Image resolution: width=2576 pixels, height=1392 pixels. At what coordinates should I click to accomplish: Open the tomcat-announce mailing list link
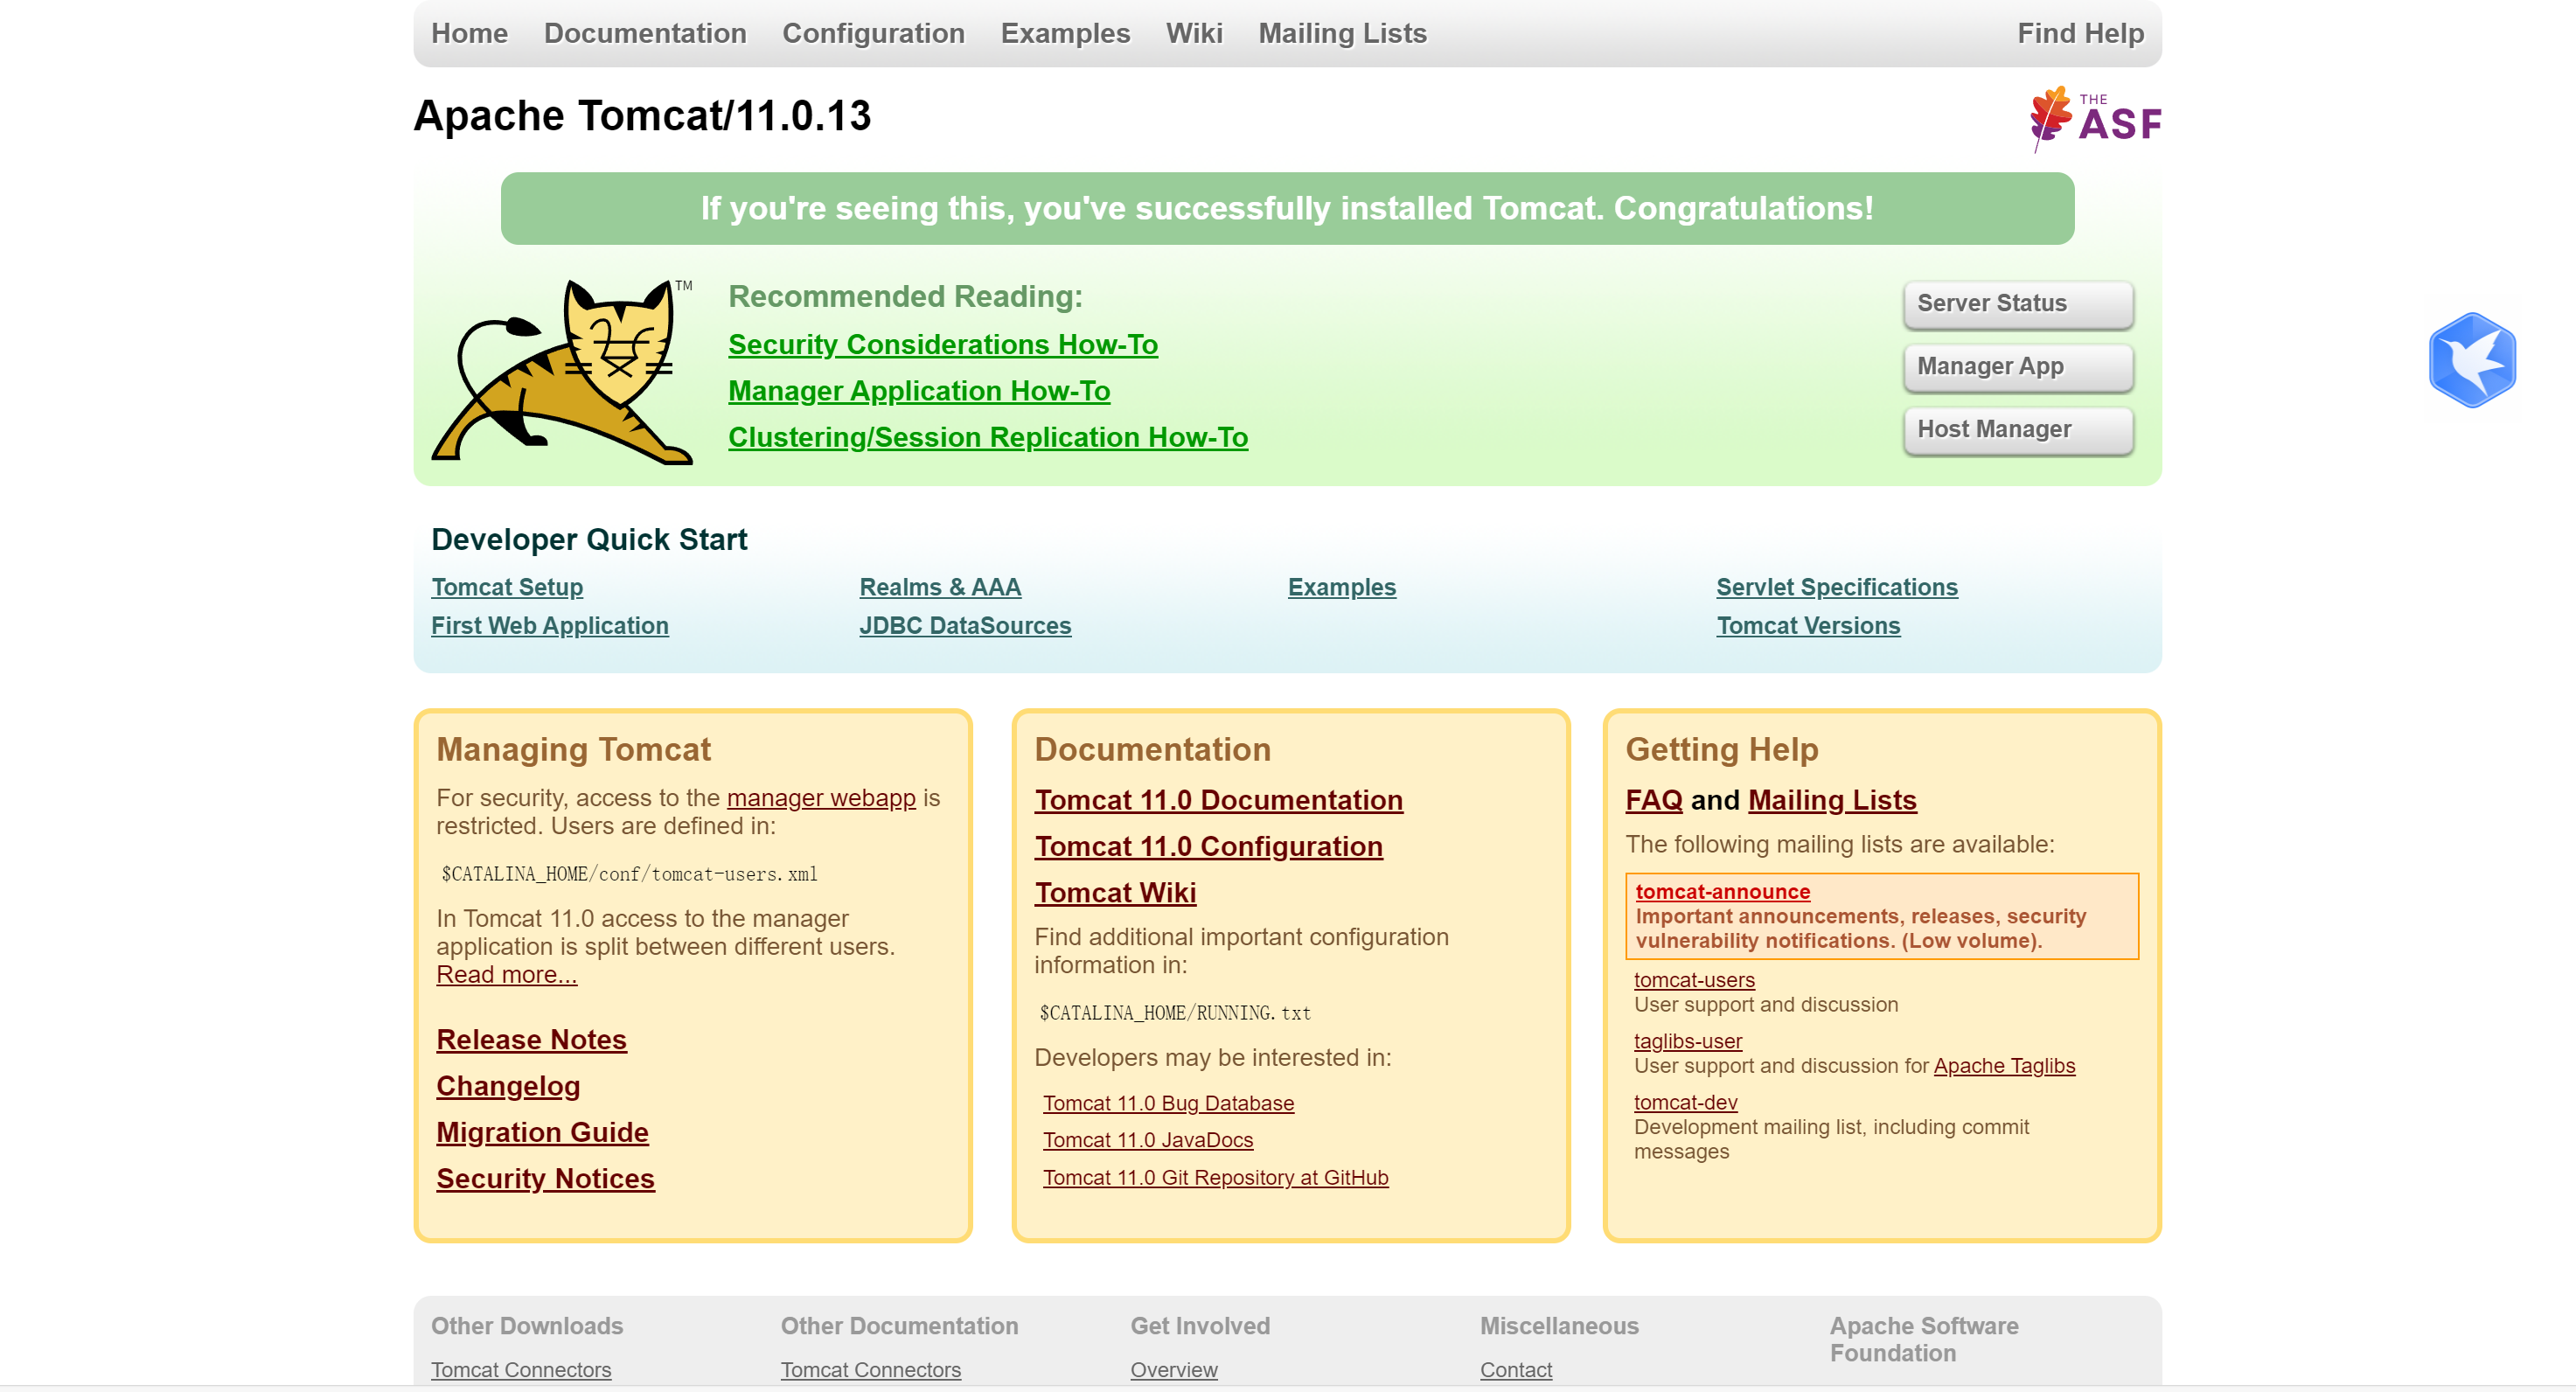pyautogui.click(x=1722, y=891)
